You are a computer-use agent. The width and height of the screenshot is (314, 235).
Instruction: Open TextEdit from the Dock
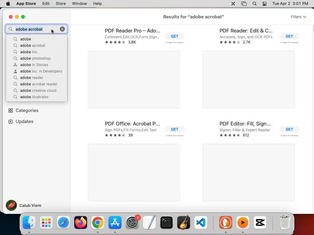tap(149, 222)
